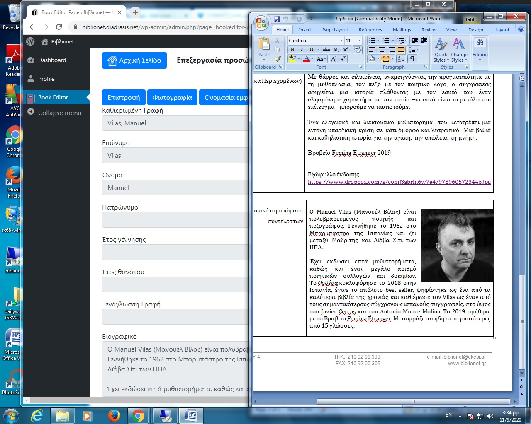
Task: Click the Office button in Word
Action: point(261,23)
